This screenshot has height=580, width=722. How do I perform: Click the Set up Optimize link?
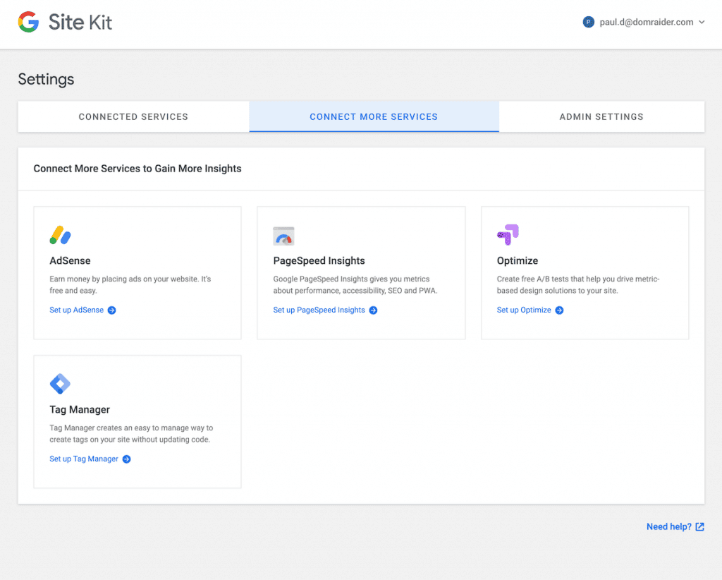[x=524, y=310]
